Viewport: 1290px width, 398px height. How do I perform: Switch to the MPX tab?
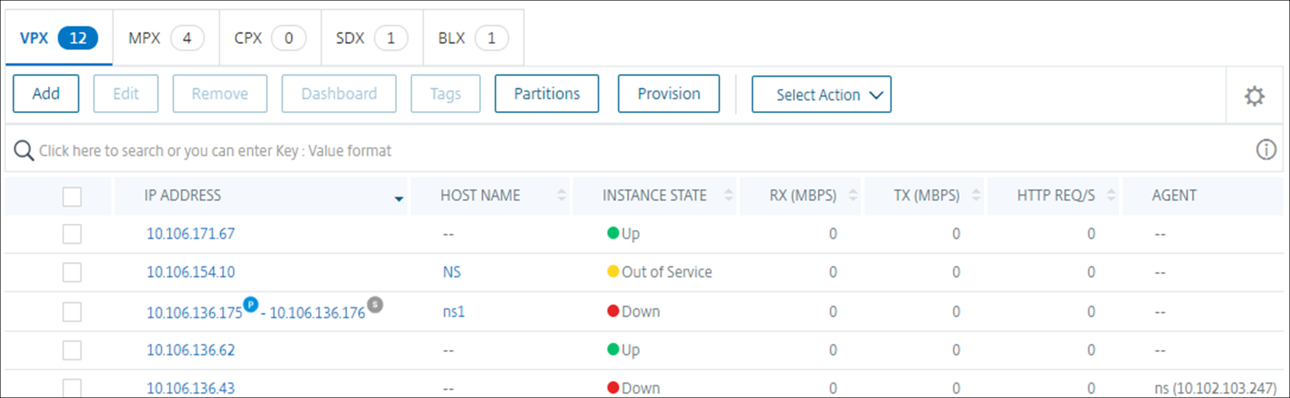click(x=166, y=38)
